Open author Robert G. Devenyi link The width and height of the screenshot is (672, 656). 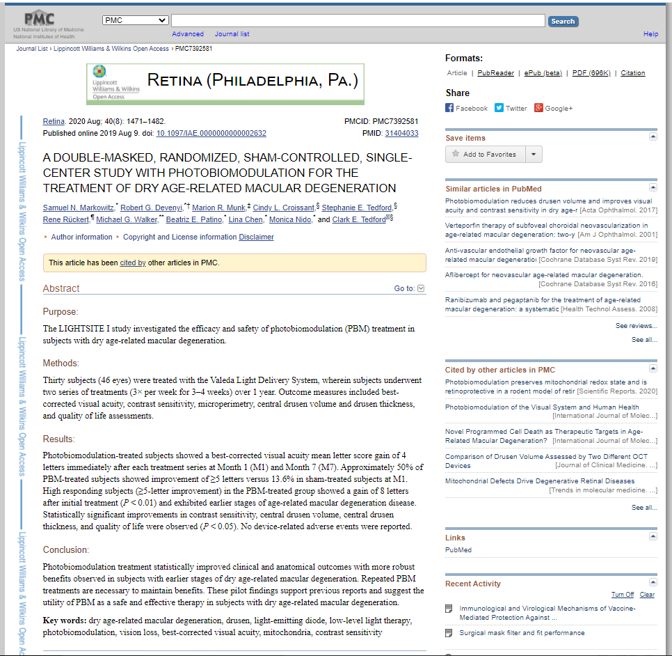pyautogui.click(x=151, y=208)
